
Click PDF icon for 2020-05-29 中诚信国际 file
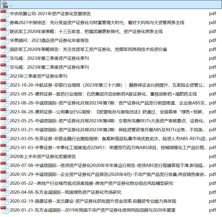[x=5, y=174]
